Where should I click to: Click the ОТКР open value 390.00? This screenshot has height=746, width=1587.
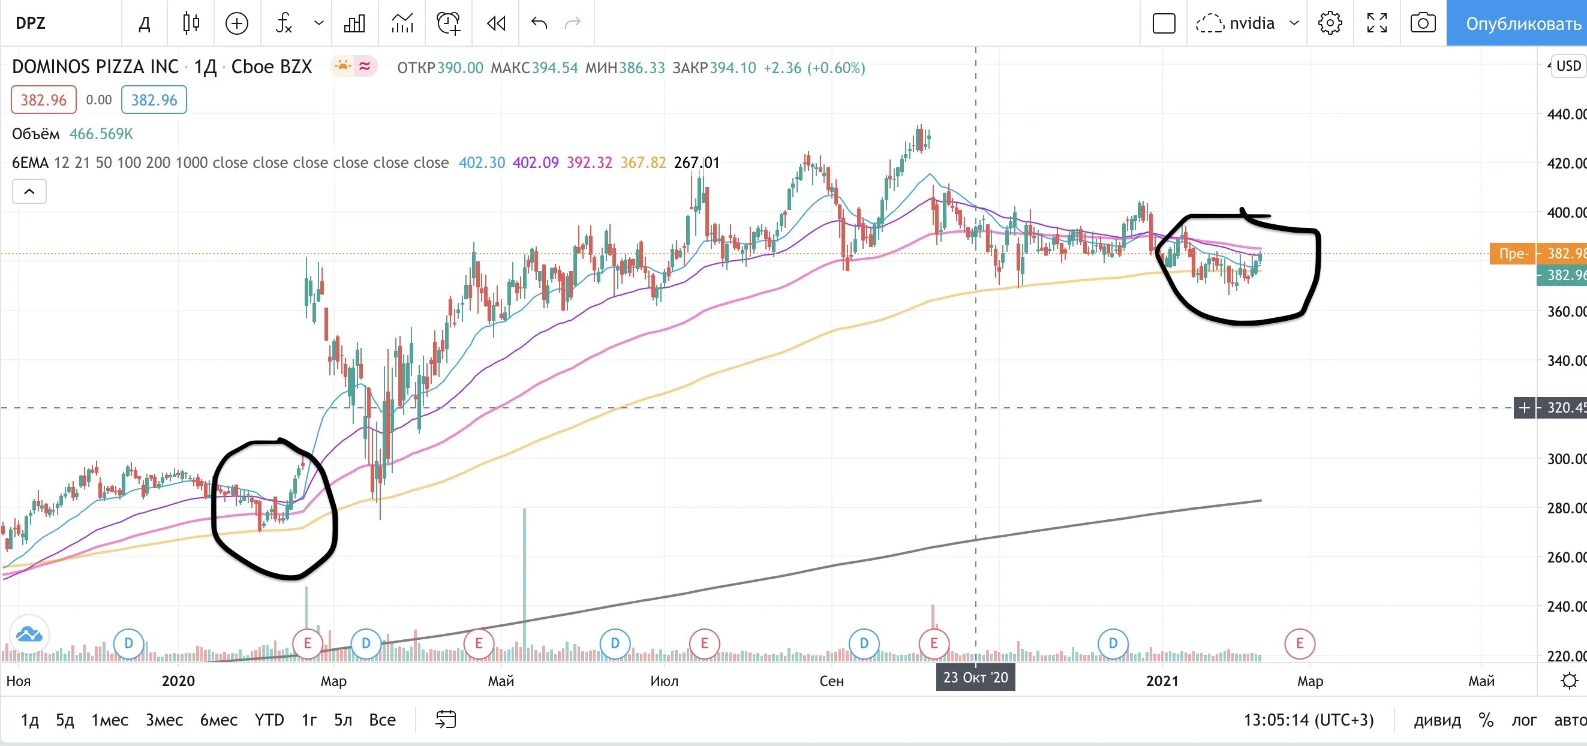[x=460, y=68]
